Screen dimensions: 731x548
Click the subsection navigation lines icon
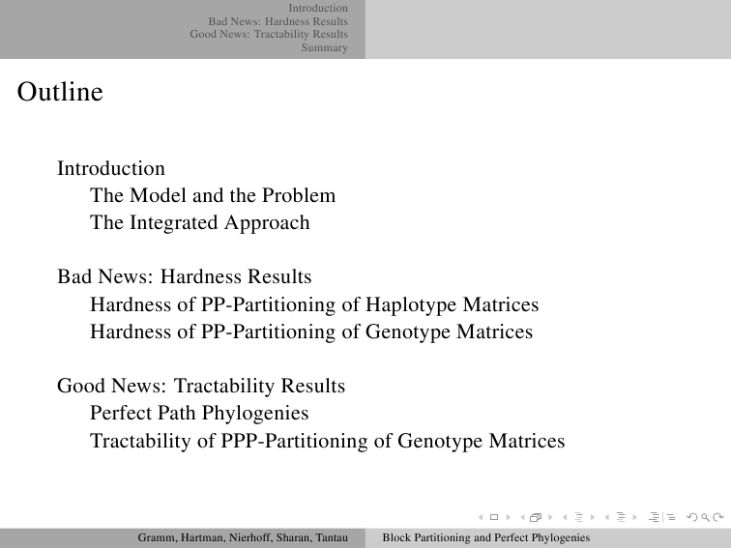click(578, 517)
